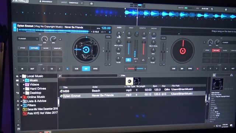Open the right deck FLANGER effect dropdown
The height and width of the screenshot is (133, 236).
[x=229, y=42]
